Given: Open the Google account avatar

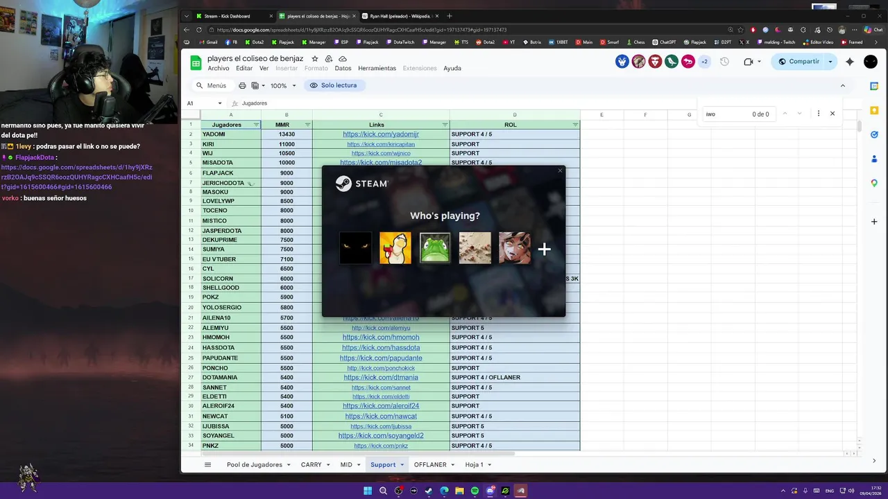Looking at the screenshot, I should pos(871,62).
